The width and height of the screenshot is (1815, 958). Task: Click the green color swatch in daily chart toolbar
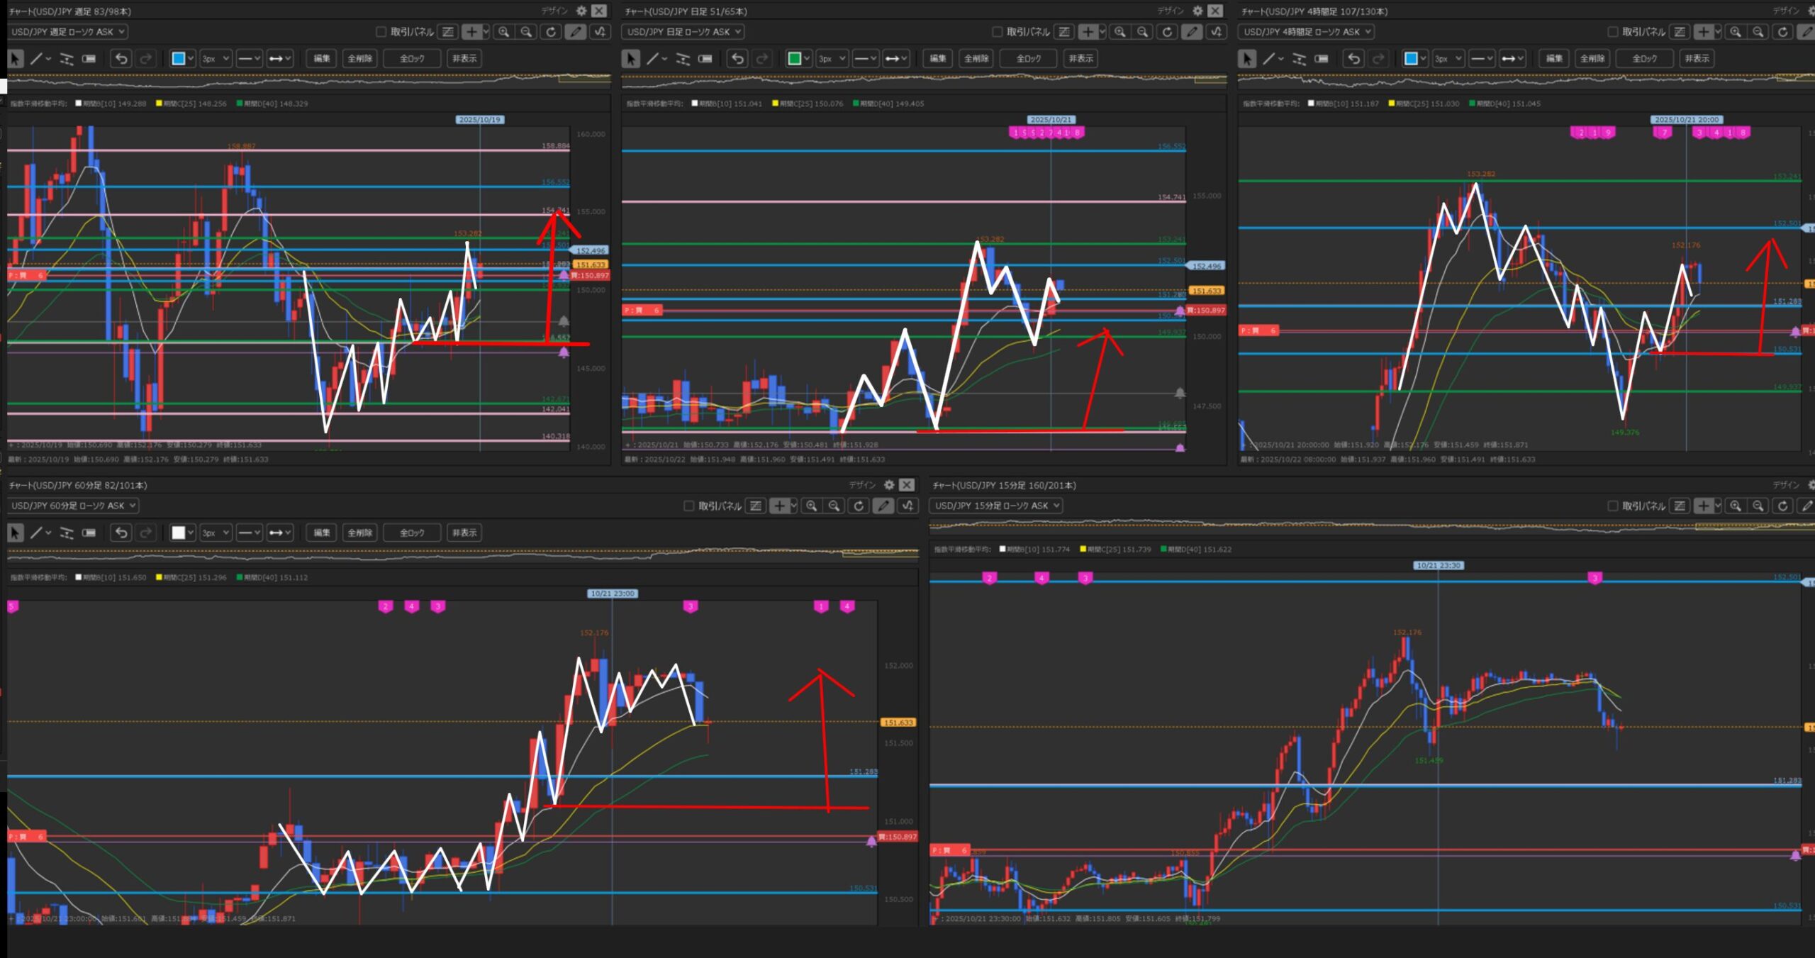coord(795,58)
